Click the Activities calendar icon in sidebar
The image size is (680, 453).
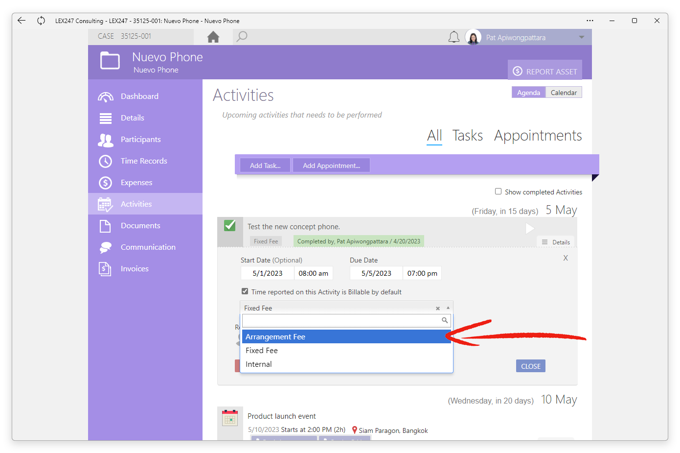point(105,204)
